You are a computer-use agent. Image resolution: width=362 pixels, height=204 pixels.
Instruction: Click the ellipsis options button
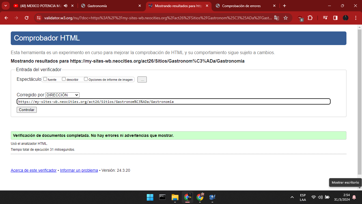[x=142, y=80]
